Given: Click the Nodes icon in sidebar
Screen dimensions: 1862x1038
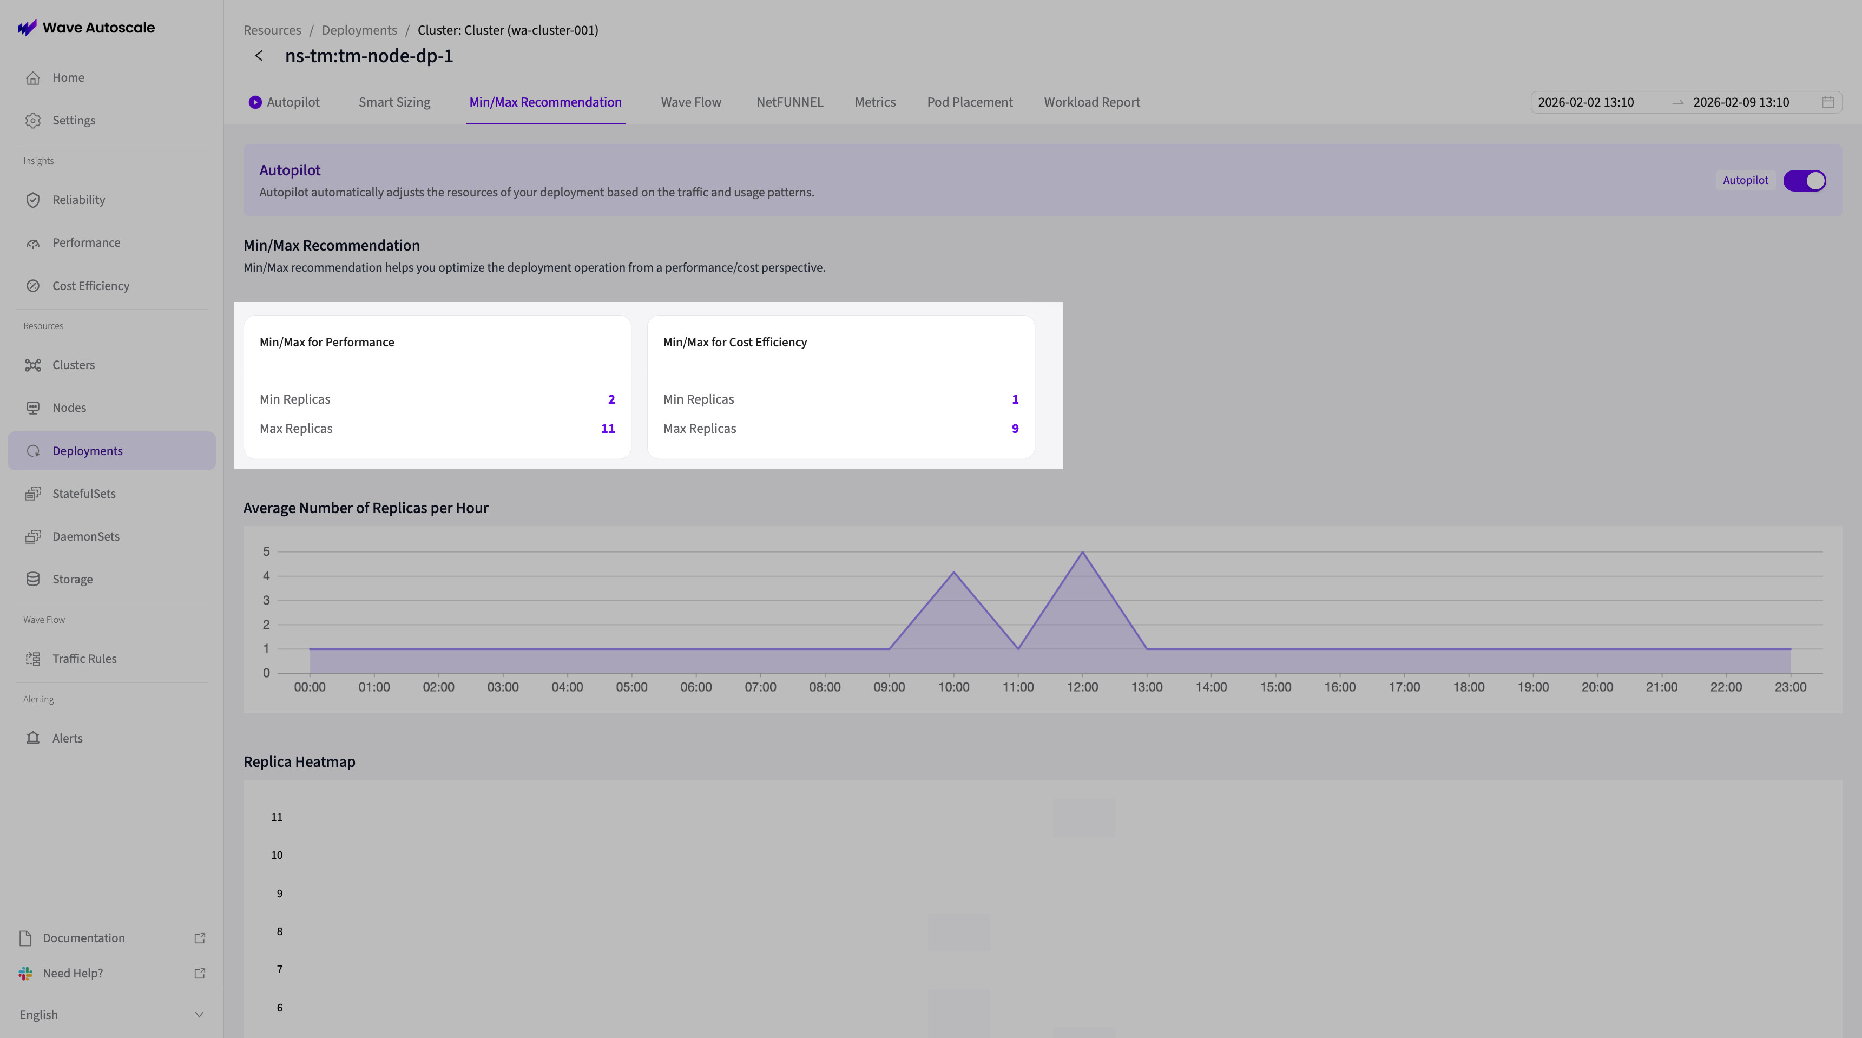Looking at the screenshot, I should coord(32,408).
